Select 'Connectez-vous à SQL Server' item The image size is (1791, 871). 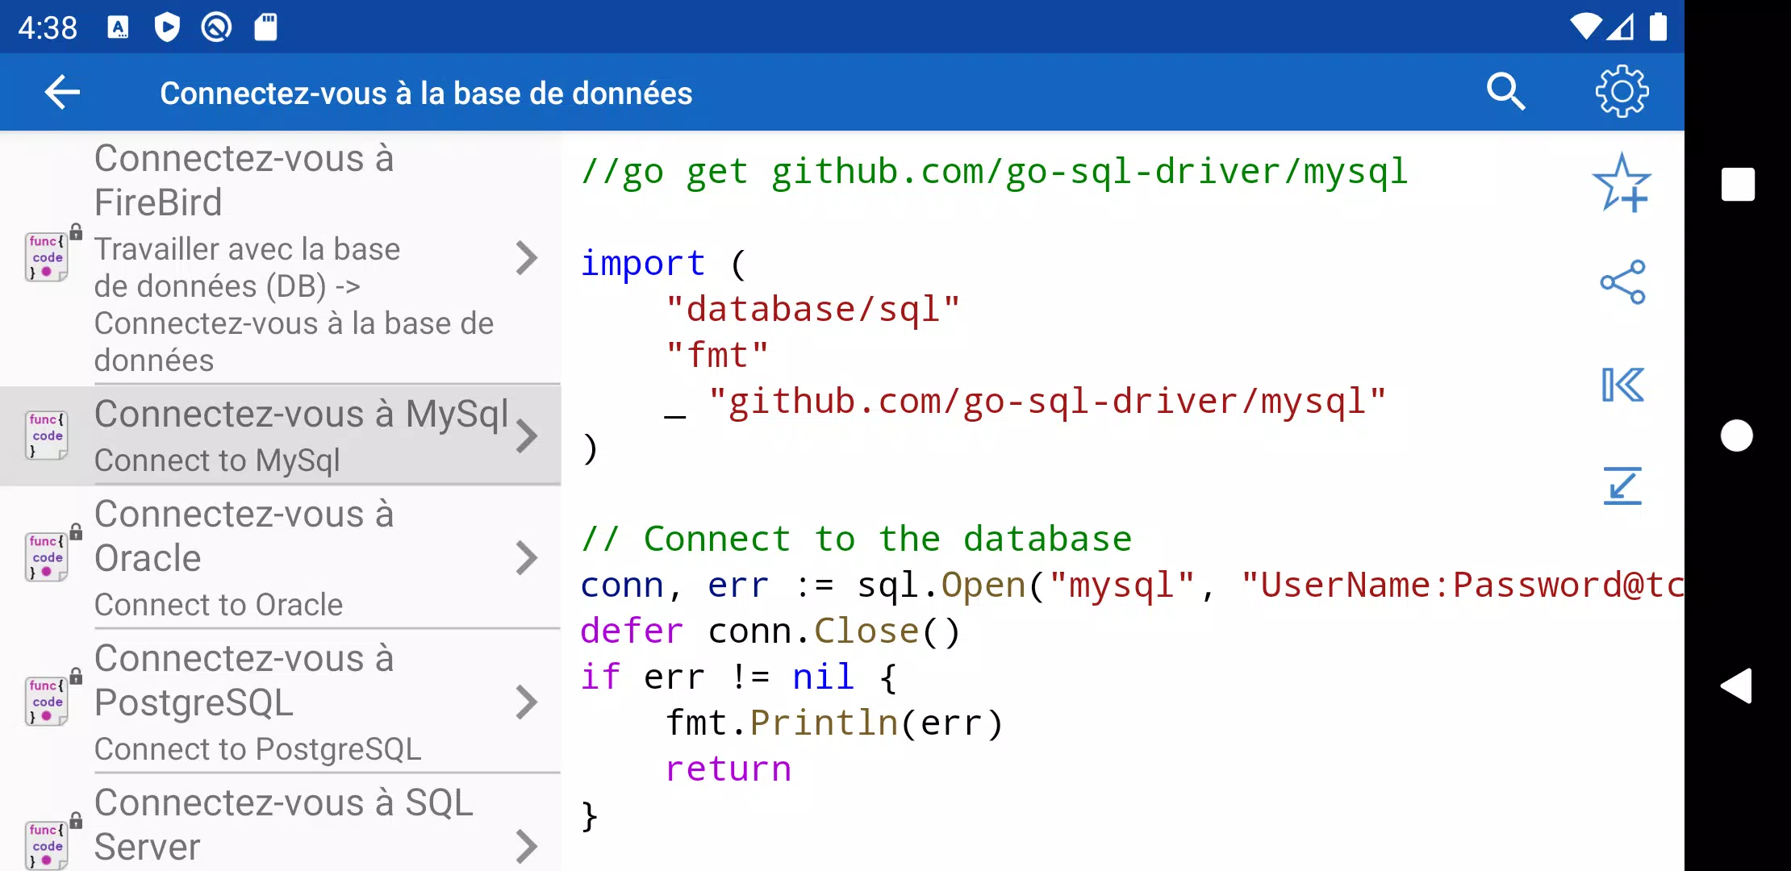pyautogui.click(x=280, y=824)
